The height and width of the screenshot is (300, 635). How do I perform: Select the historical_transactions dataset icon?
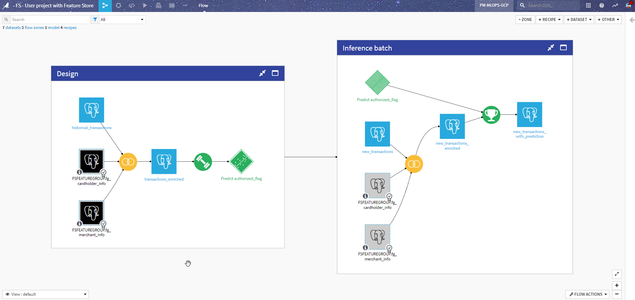[91, 110]
